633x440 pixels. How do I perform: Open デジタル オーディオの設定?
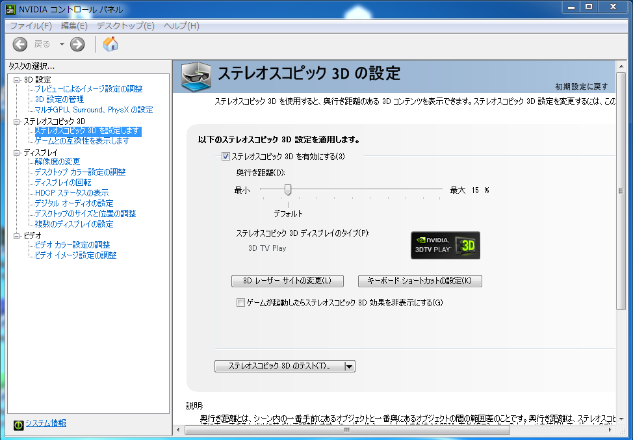74,203
